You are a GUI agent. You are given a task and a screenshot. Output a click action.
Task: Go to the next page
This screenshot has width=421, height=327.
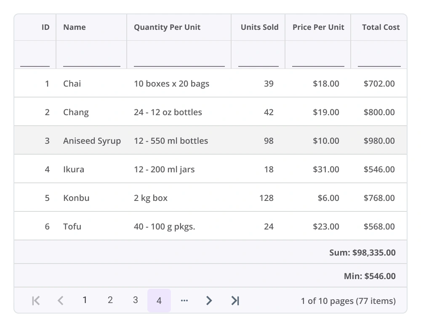209,301
